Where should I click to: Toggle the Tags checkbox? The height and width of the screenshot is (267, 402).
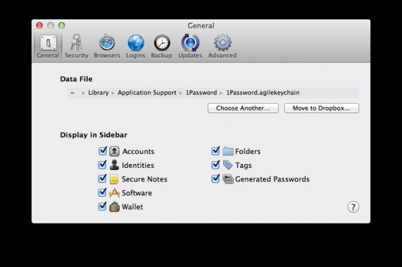(216, 165)
